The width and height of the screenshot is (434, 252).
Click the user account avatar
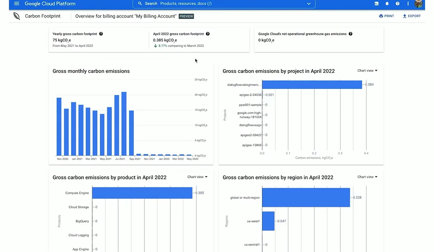(x=418, y=4)
